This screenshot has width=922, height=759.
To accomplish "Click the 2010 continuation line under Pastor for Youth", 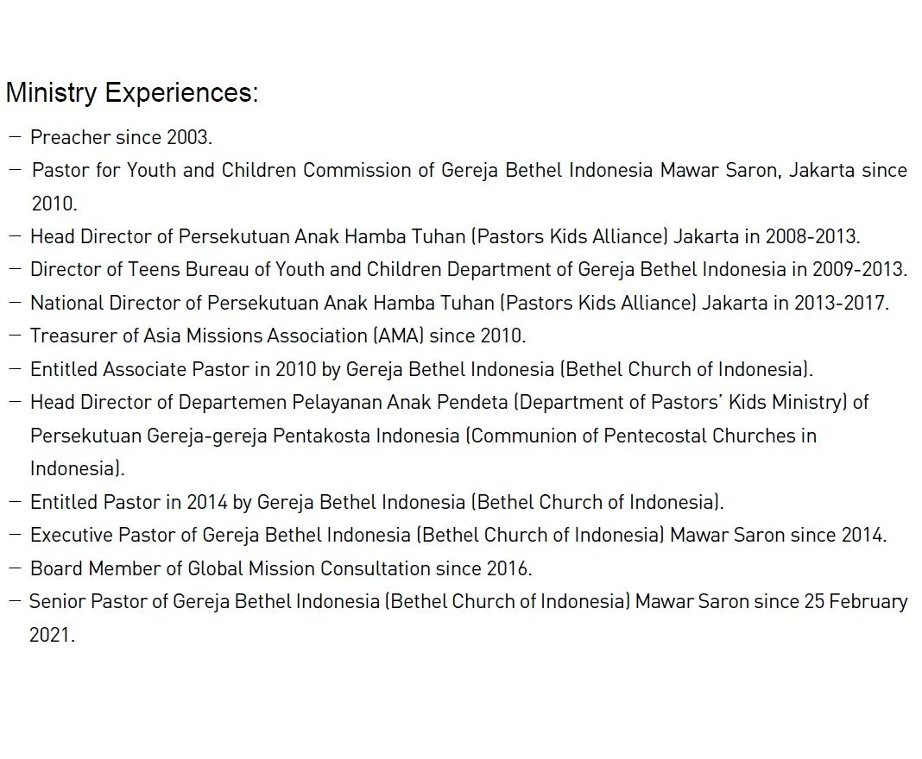I will 54,204.
